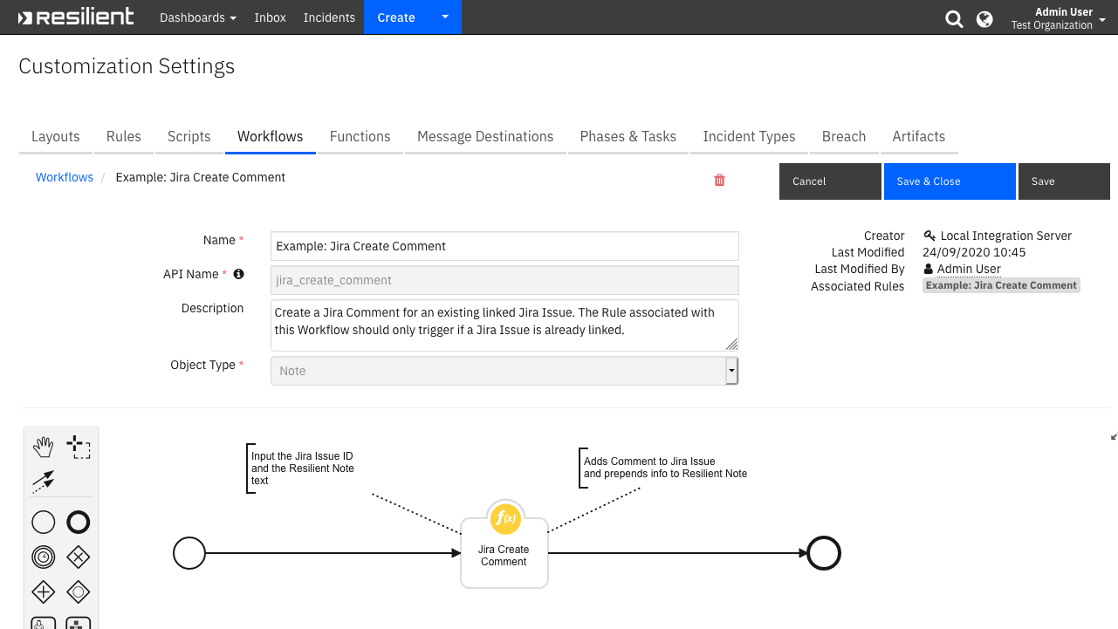Open the Object Type dropdown
Viewport: 1118px width, 629px height.
[x=504, y=371]
